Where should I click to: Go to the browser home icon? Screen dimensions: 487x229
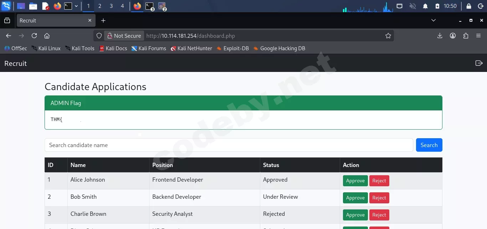point(47,36)
